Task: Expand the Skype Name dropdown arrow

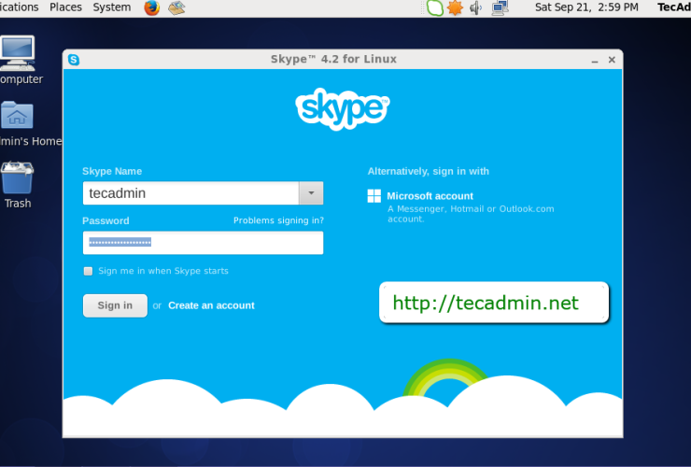Action: (x=311, y=193)
